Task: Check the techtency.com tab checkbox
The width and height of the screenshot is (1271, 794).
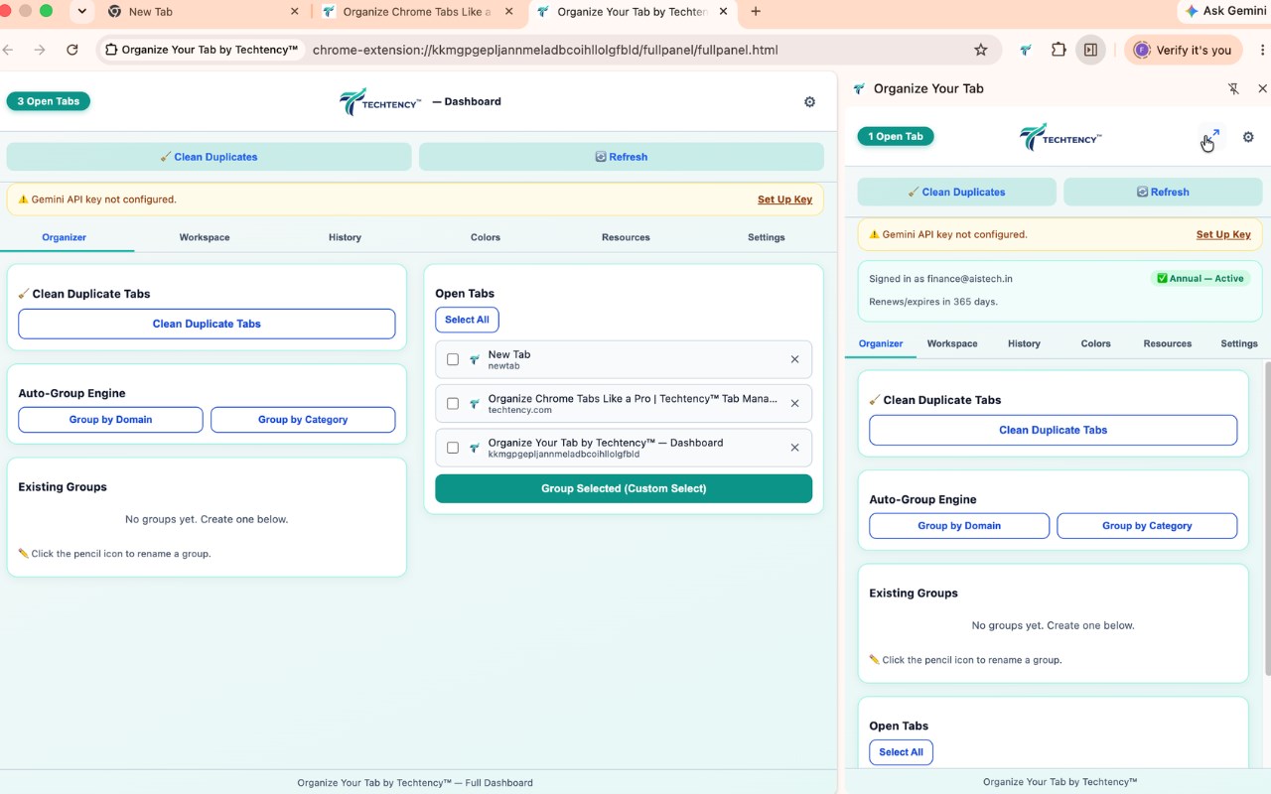Action: pos(453,404)
